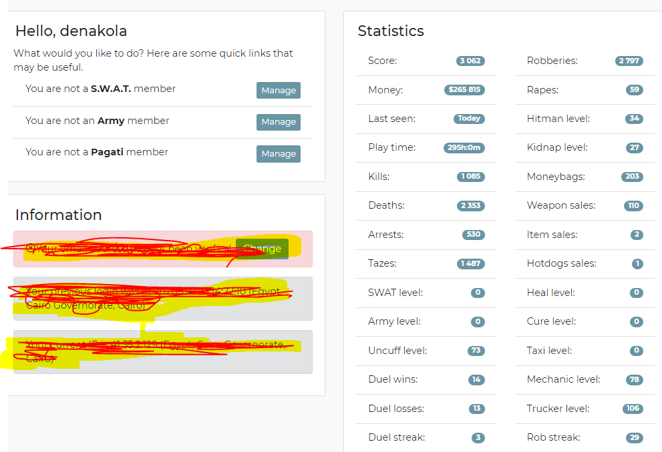Click the 'Score:' label
Image resolution: width=662 pixels, height=452 pixels.
pyautogui.click(x=383, y=61)
